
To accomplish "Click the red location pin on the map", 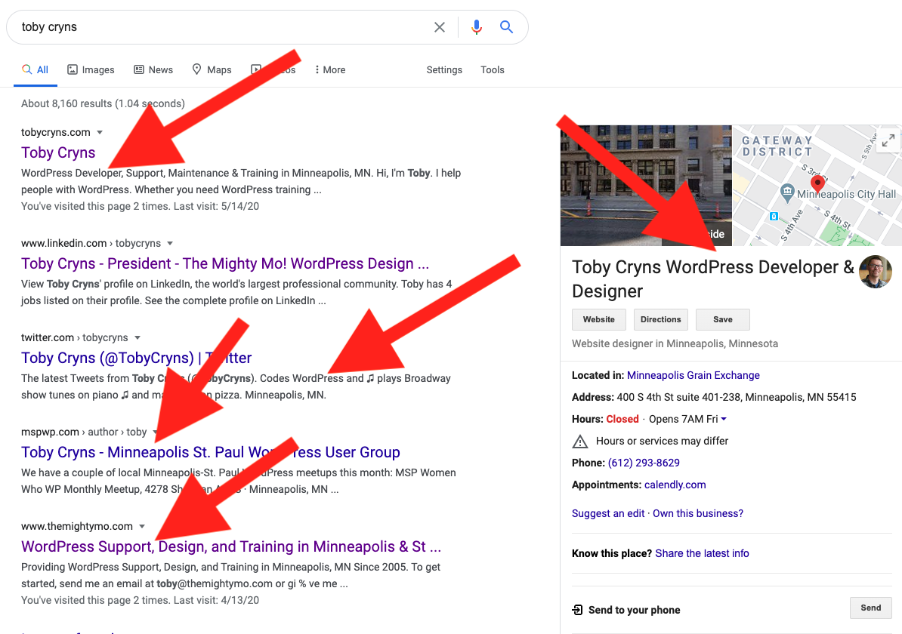I will point(817,184).
